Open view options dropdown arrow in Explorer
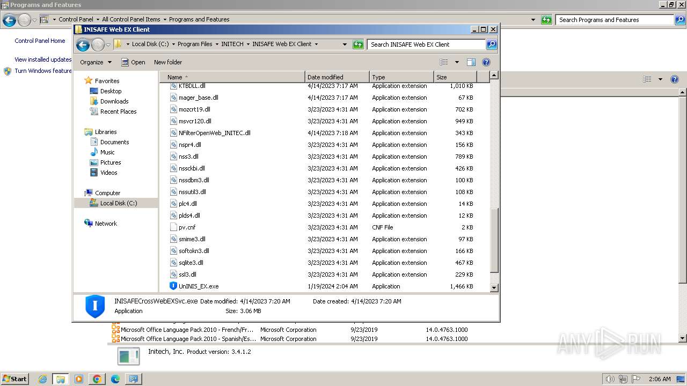The image size is (687, 386). pos(457,62)
